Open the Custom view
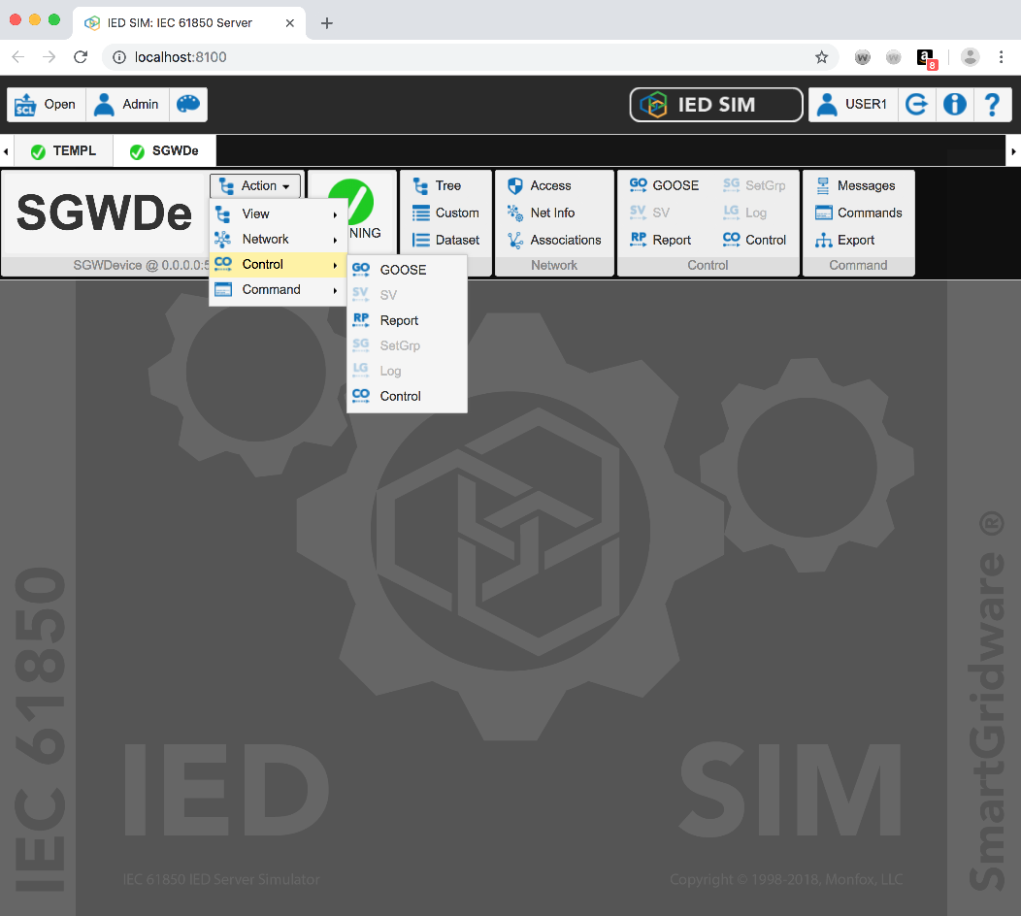1021x916 pixels. pos(446,213)
